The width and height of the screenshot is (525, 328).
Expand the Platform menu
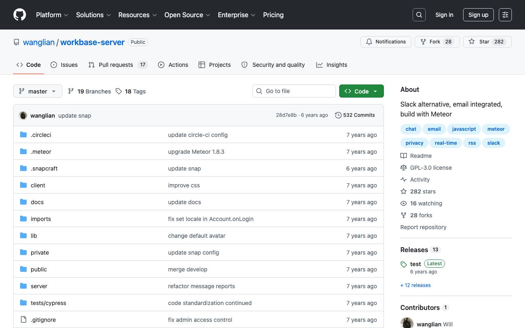pos(52,15)
